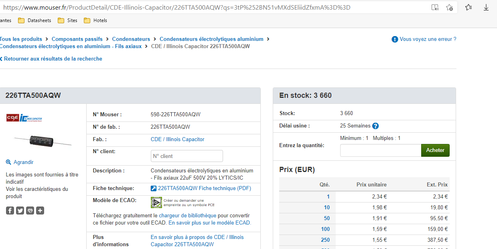Click the quantity input field
This screenshot has height=249, width=497.
pyautogui.click(x=381, y=150)
